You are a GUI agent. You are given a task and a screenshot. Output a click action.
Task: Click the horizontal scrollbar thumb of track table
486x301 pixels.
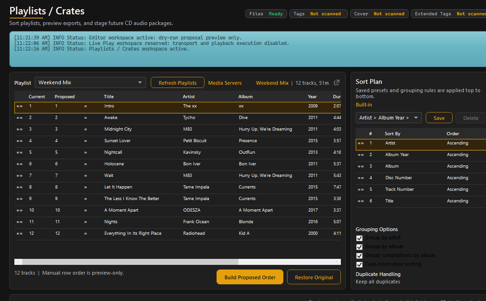(x=130, y=262)
